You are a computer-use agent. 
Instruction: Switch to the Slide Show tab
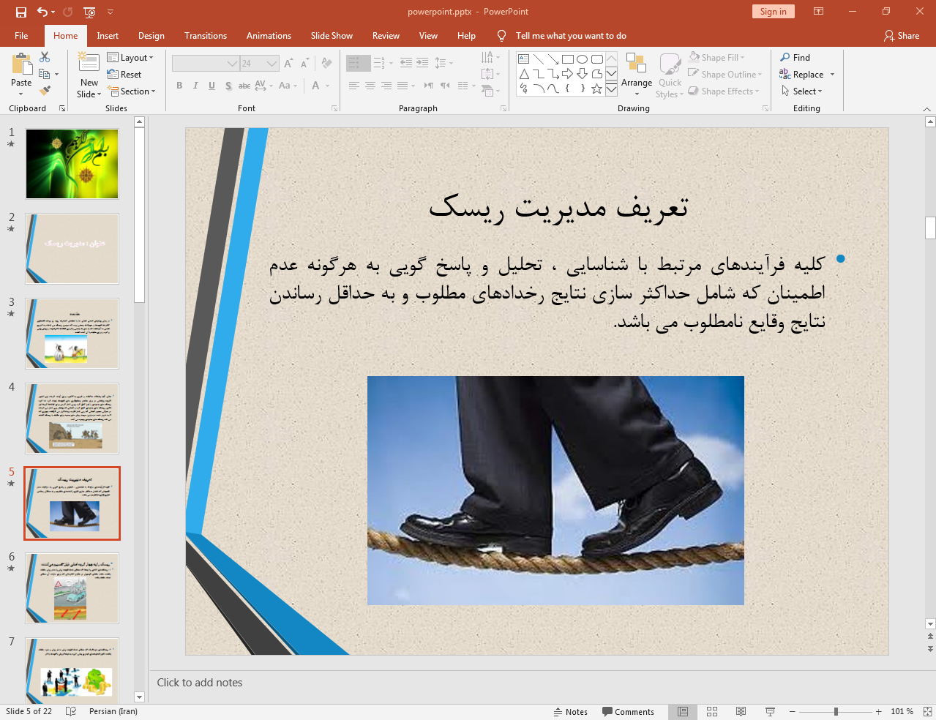coord(332,35)
